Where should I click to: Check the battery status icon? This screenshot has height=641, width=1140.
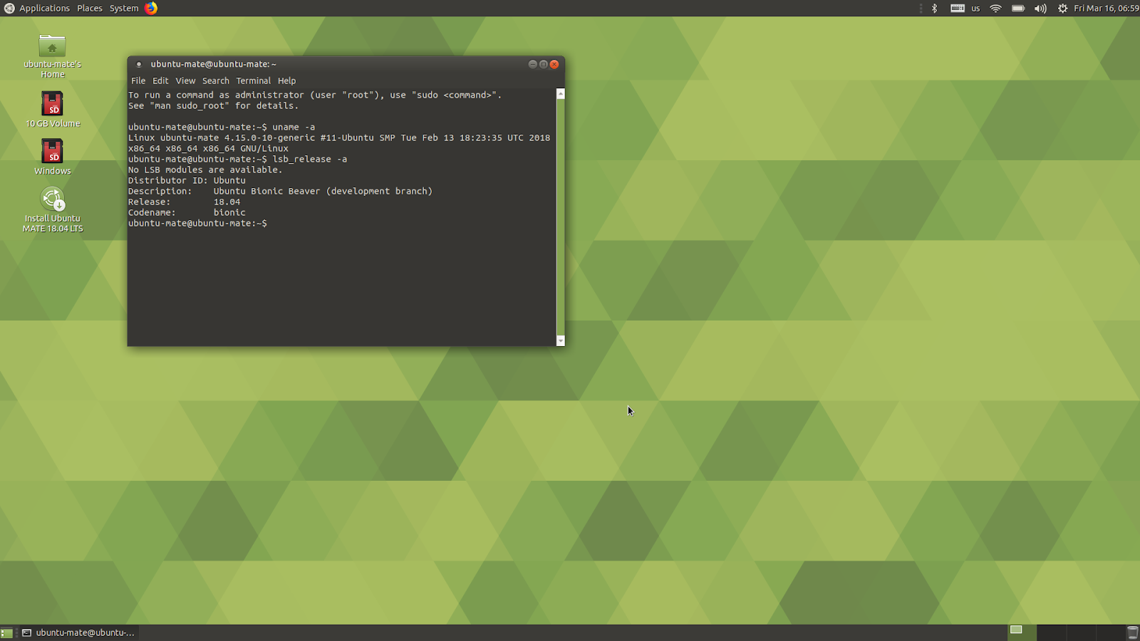(1017, 8)
